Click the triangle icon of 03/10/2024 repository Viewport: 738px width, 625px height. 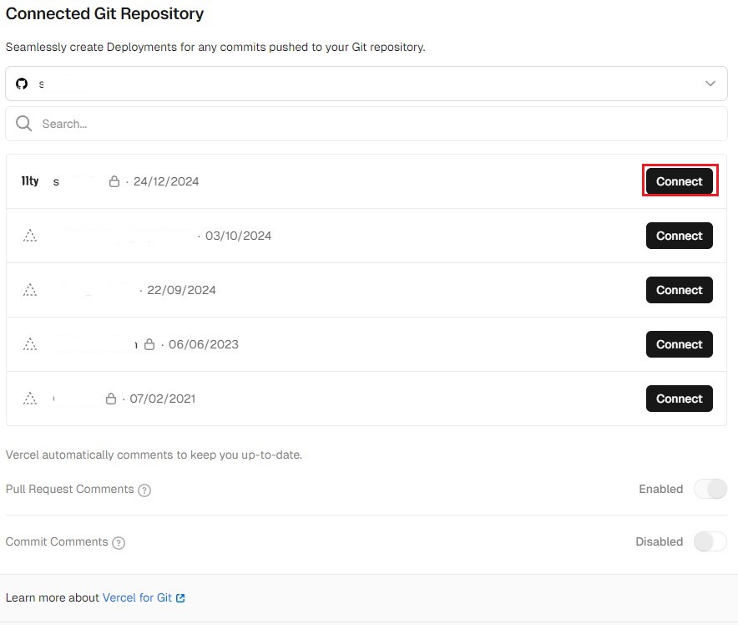pyautogui.click(x=30, y=236)
